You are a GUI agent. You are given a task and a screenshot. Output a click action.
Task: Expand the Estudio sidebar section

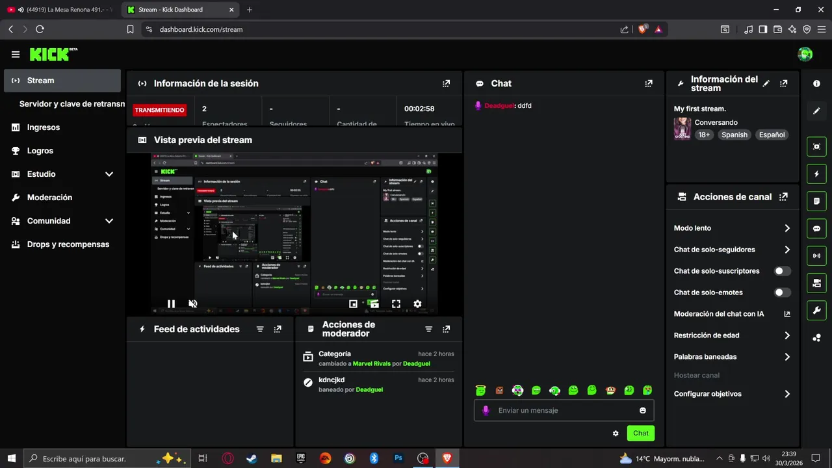tap(109, 174)
